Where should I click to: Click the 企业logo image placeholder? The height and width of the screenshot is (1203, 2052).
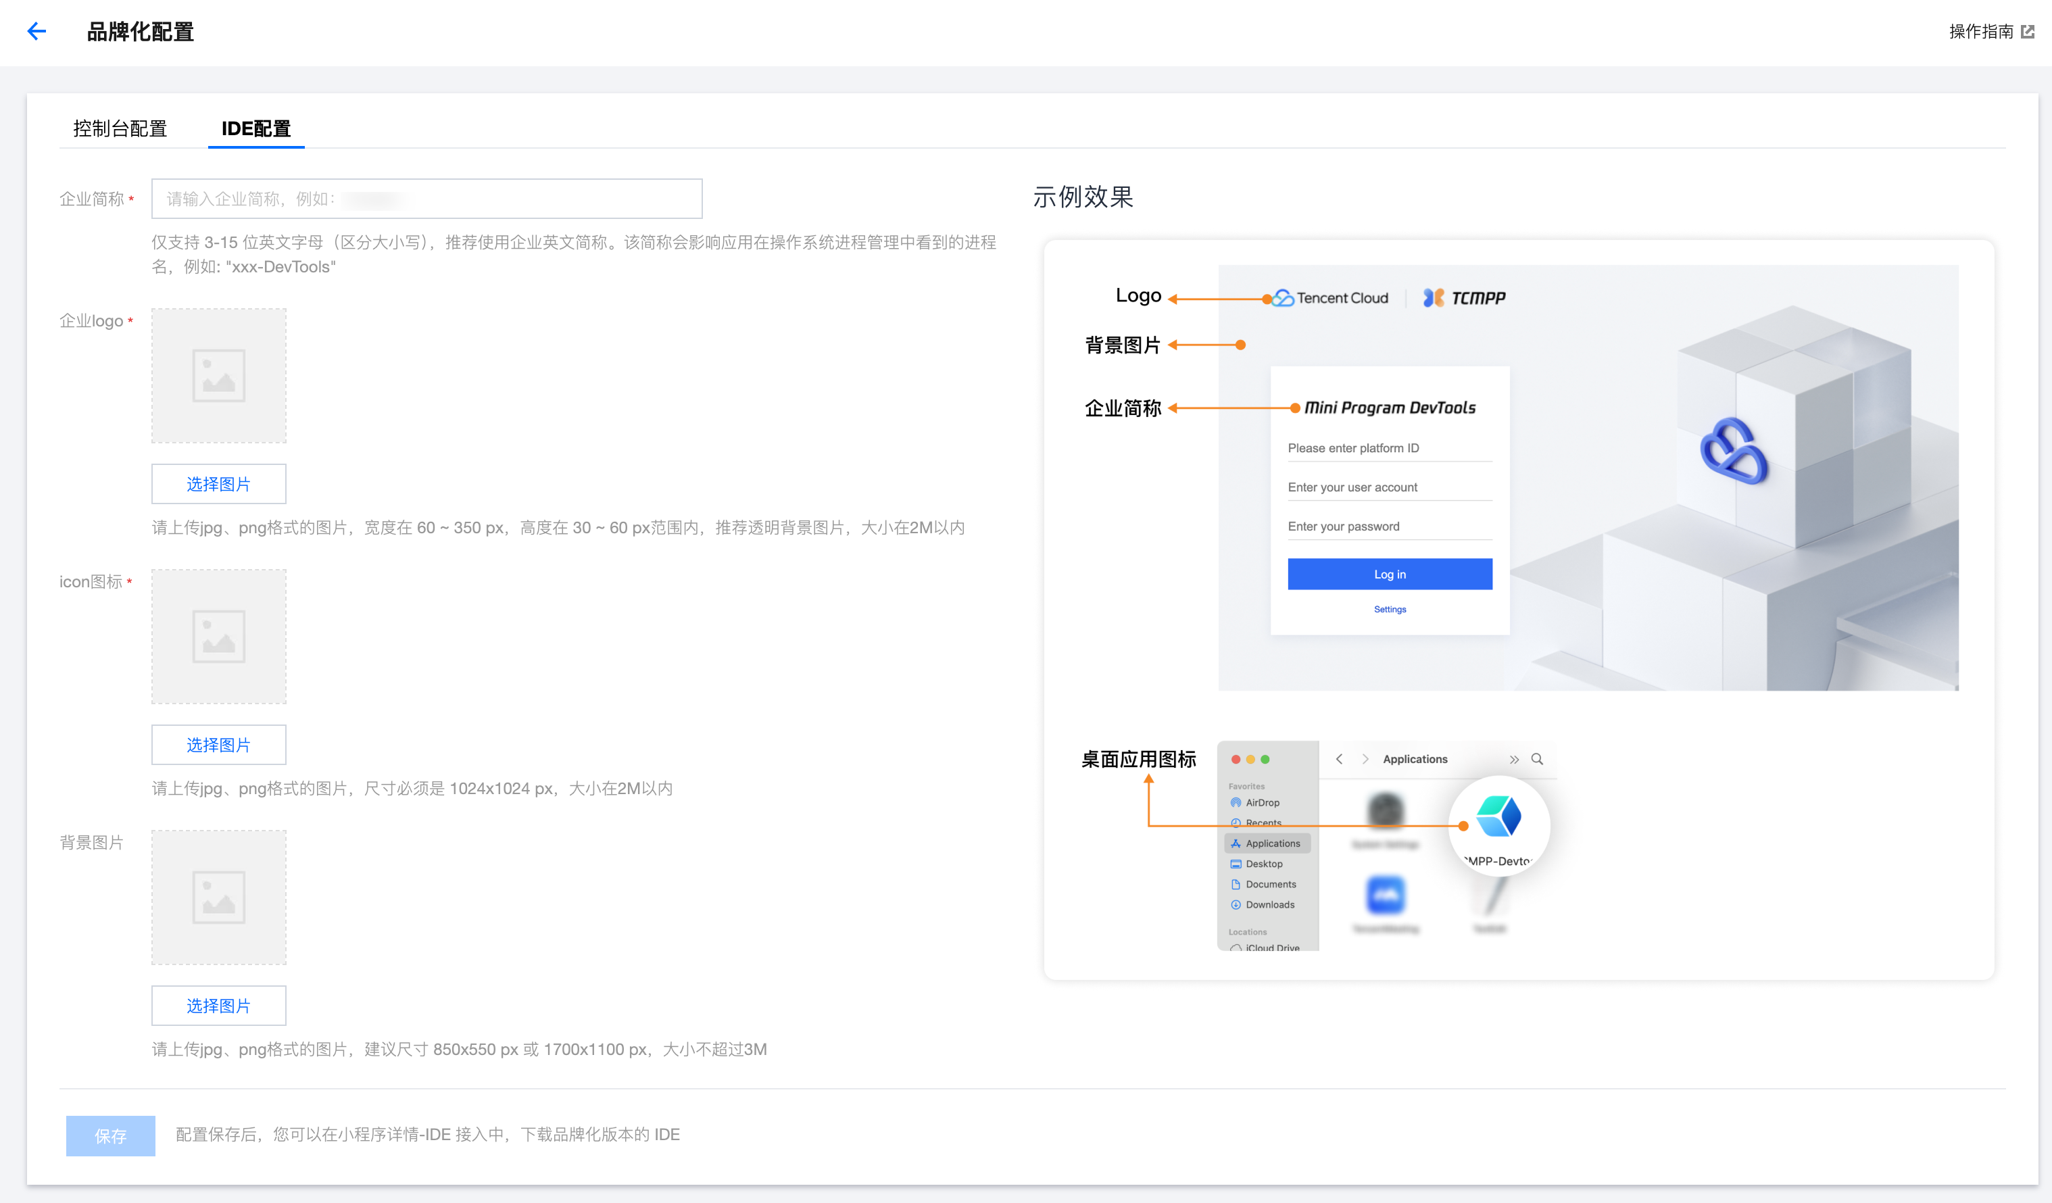[218, 376]
